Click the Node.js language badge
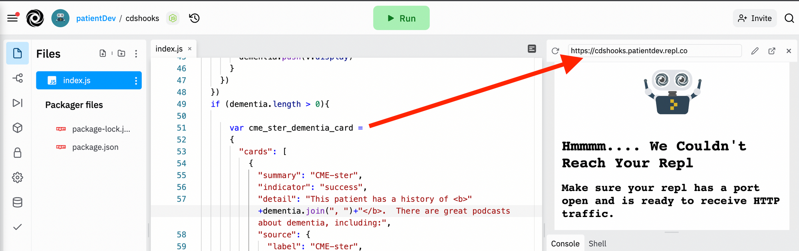The height and width of the screenshot is (251, 799). [x=173, y=18]
